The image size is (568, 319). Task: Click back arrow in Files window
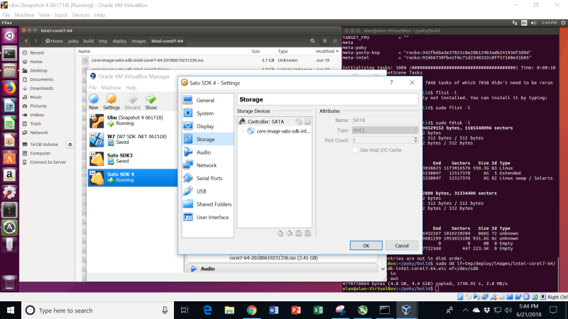tap(26, 41)
